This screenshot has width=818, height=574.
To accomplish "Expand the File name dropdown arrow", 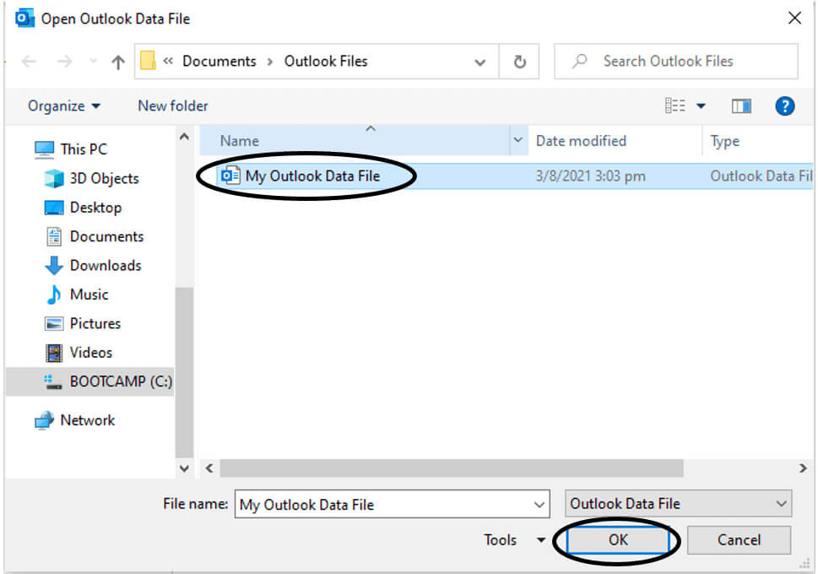I will (x=539, y=505).
